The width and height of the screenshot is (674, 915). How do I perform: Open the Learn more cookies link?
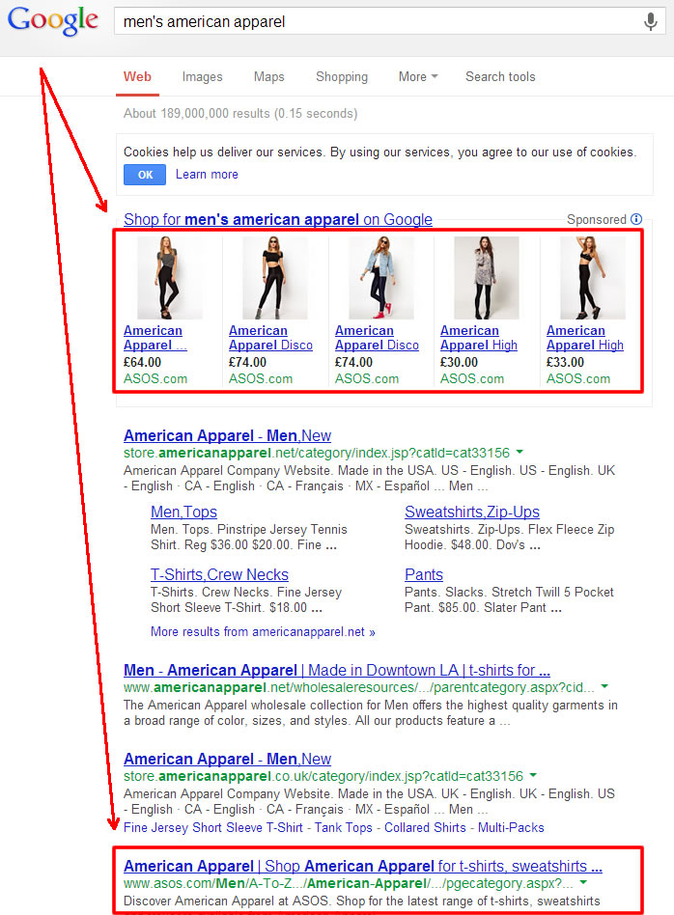207,175
